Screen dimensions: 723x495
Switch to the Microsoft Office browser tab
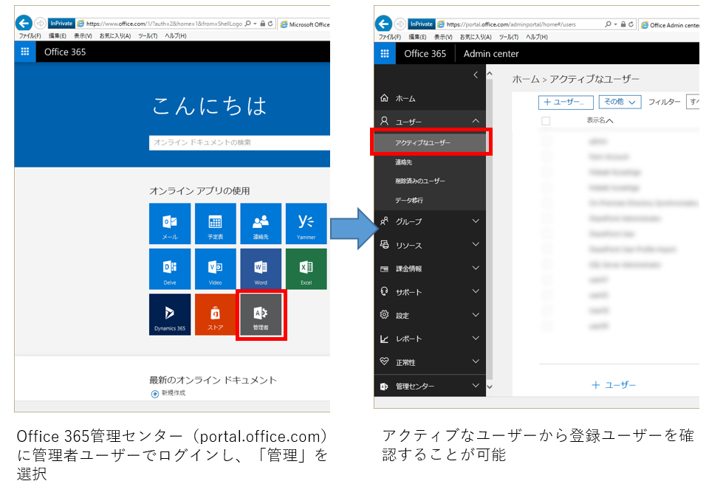[x=305, y=24]
